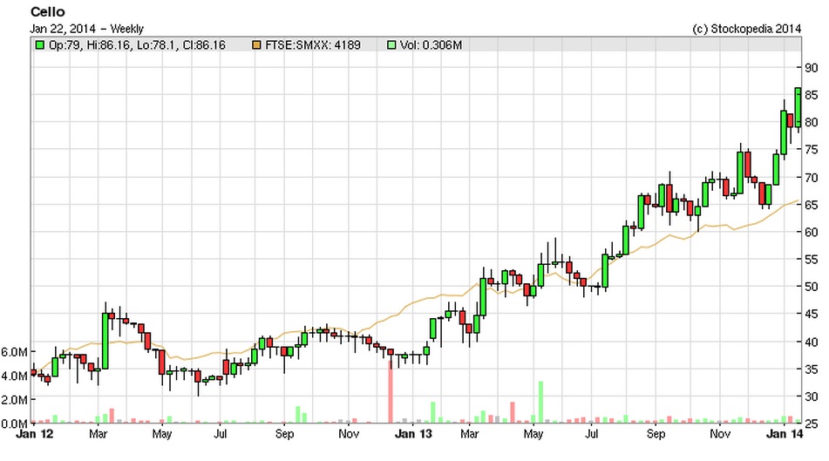Click the 2.0M volume axis label
Image resolution: width=829 pixels, height=461 pixels.
click(14, 400)
